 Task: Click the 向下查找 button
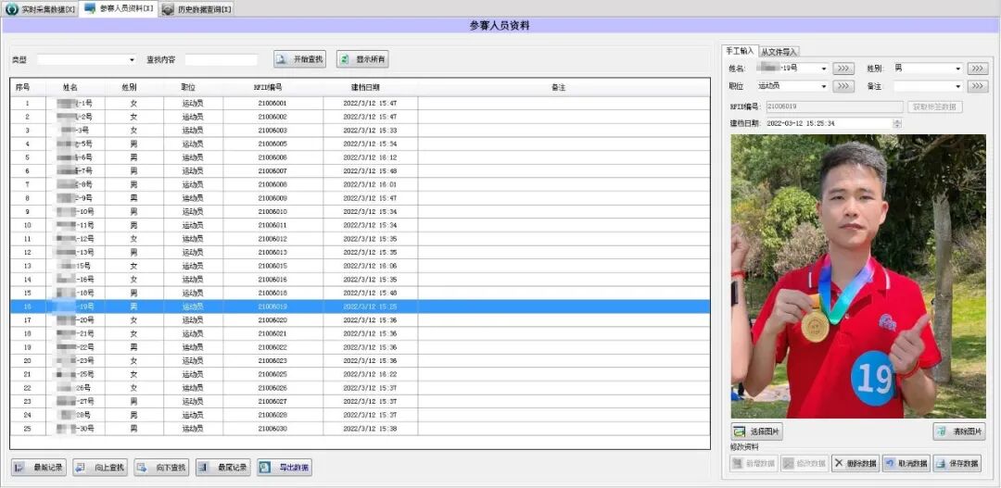(x=161, y=468)
